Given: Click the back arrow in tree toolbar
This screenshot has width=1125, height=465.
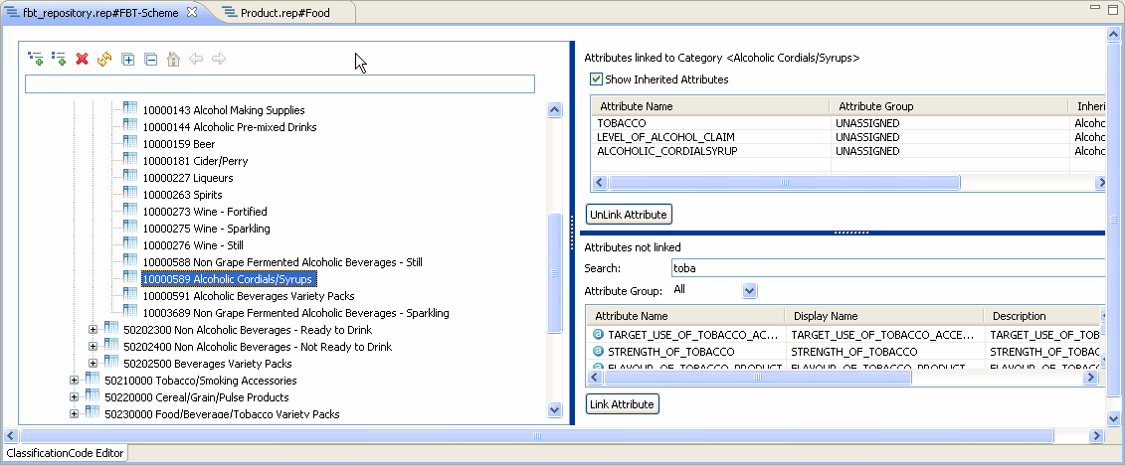Looking at the screenshot, I should tap(196, 59).
